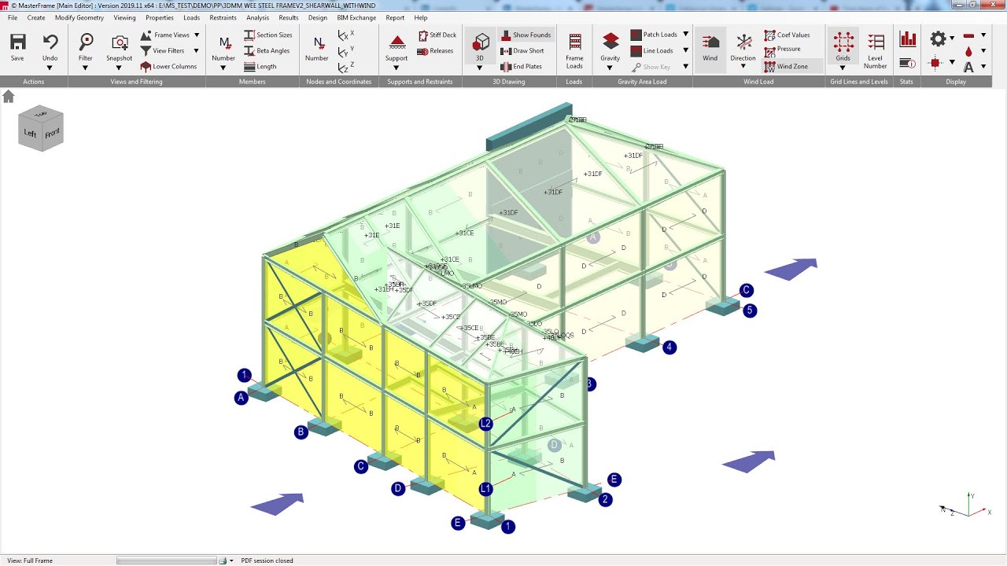
Task: Toggle Show Founds display
Action: (x=526, y=35)
